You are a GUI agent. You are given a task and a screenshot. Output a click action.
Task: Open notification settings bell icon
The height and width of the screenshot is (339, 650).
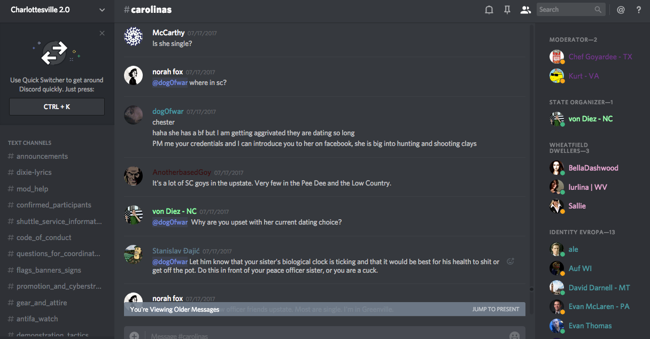pos(489,10)
